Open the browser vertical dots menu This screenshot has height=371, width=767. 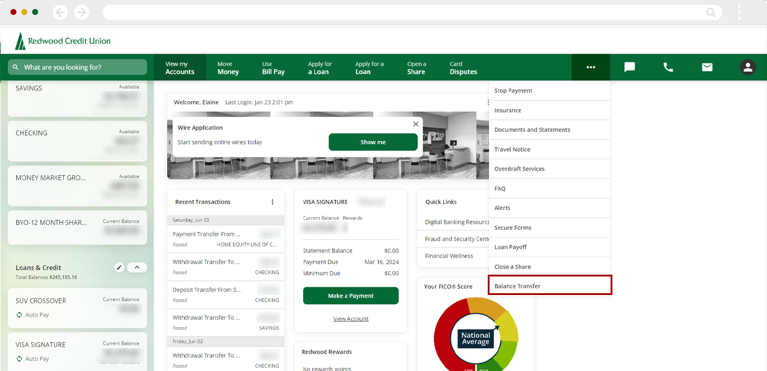[739, 12]
